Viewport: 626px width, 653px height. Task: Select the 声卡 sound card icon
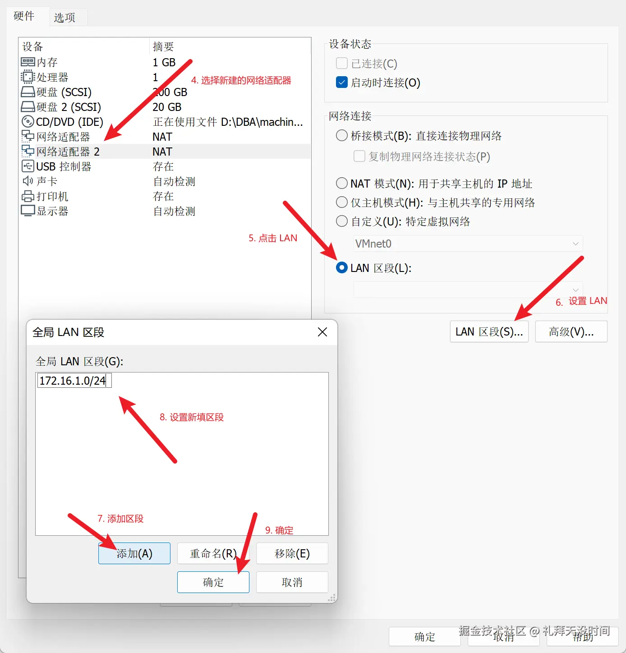(28, 181)
